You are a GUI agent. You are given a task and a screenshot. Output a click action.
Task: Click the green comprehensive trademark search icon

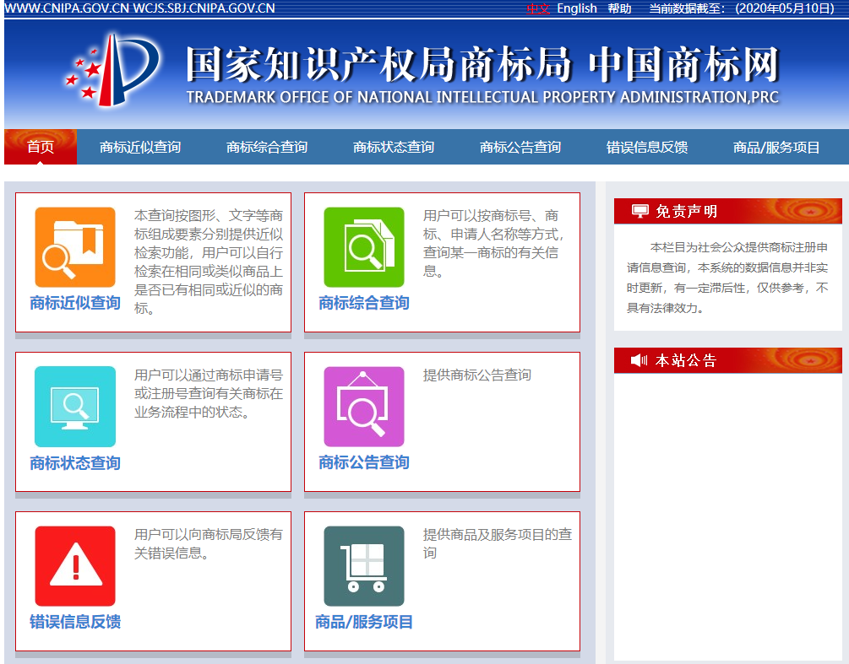pyautogui.click(x=364, y=247)
